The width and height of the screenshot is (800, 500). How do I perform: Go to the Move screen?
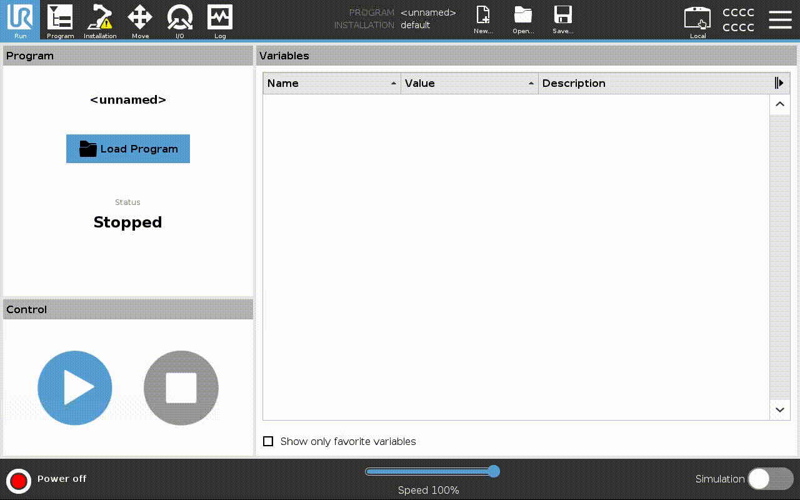pyautogui.click(x=140, y=20)
